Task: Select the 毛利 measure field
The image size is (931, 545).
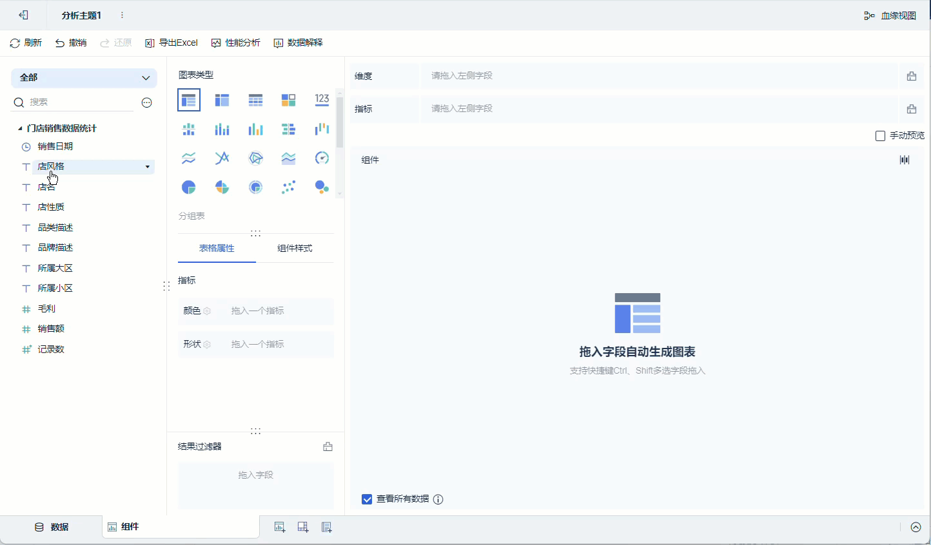Action: 46,309
